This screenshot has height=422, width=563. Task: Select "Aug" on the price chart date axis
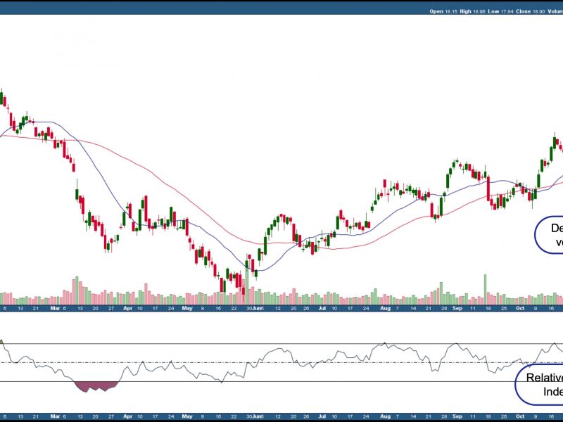click(385, 308)
